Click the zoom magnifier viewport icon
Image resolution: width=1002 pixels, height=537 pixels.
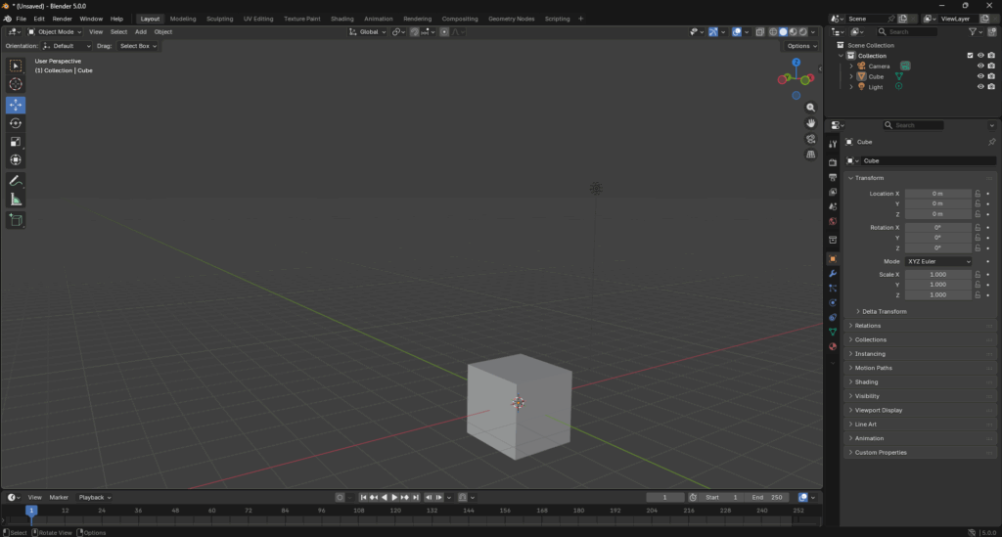[811, 108]
